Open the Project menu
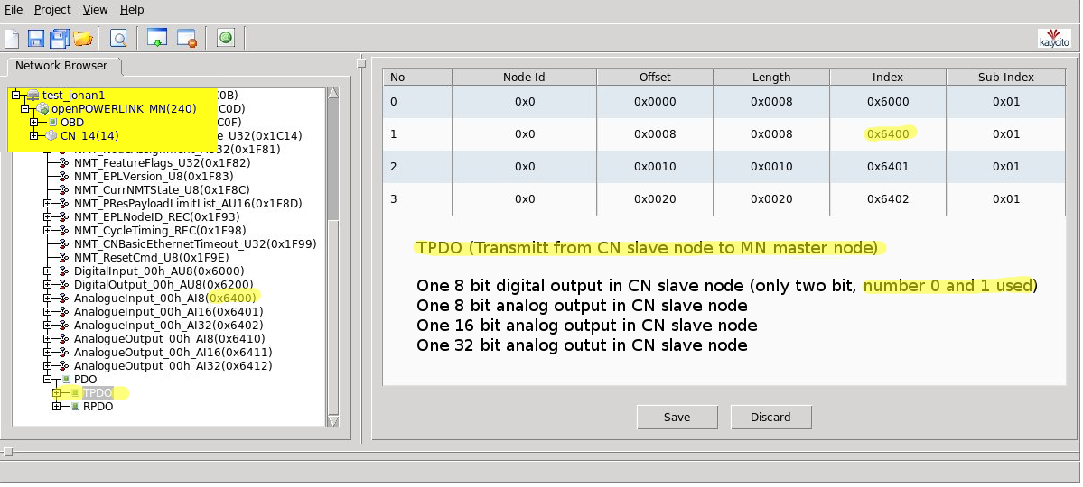Screen dimensions: 1083x487 (52, 10)
